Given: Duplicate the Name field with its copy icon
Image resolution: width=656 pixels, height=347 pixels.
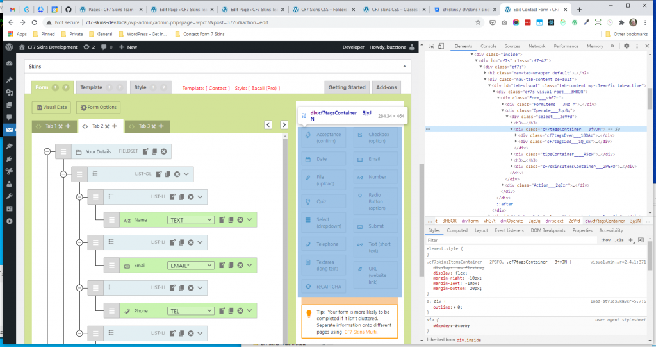Looking at the screenshot, I should pos(231,220).
